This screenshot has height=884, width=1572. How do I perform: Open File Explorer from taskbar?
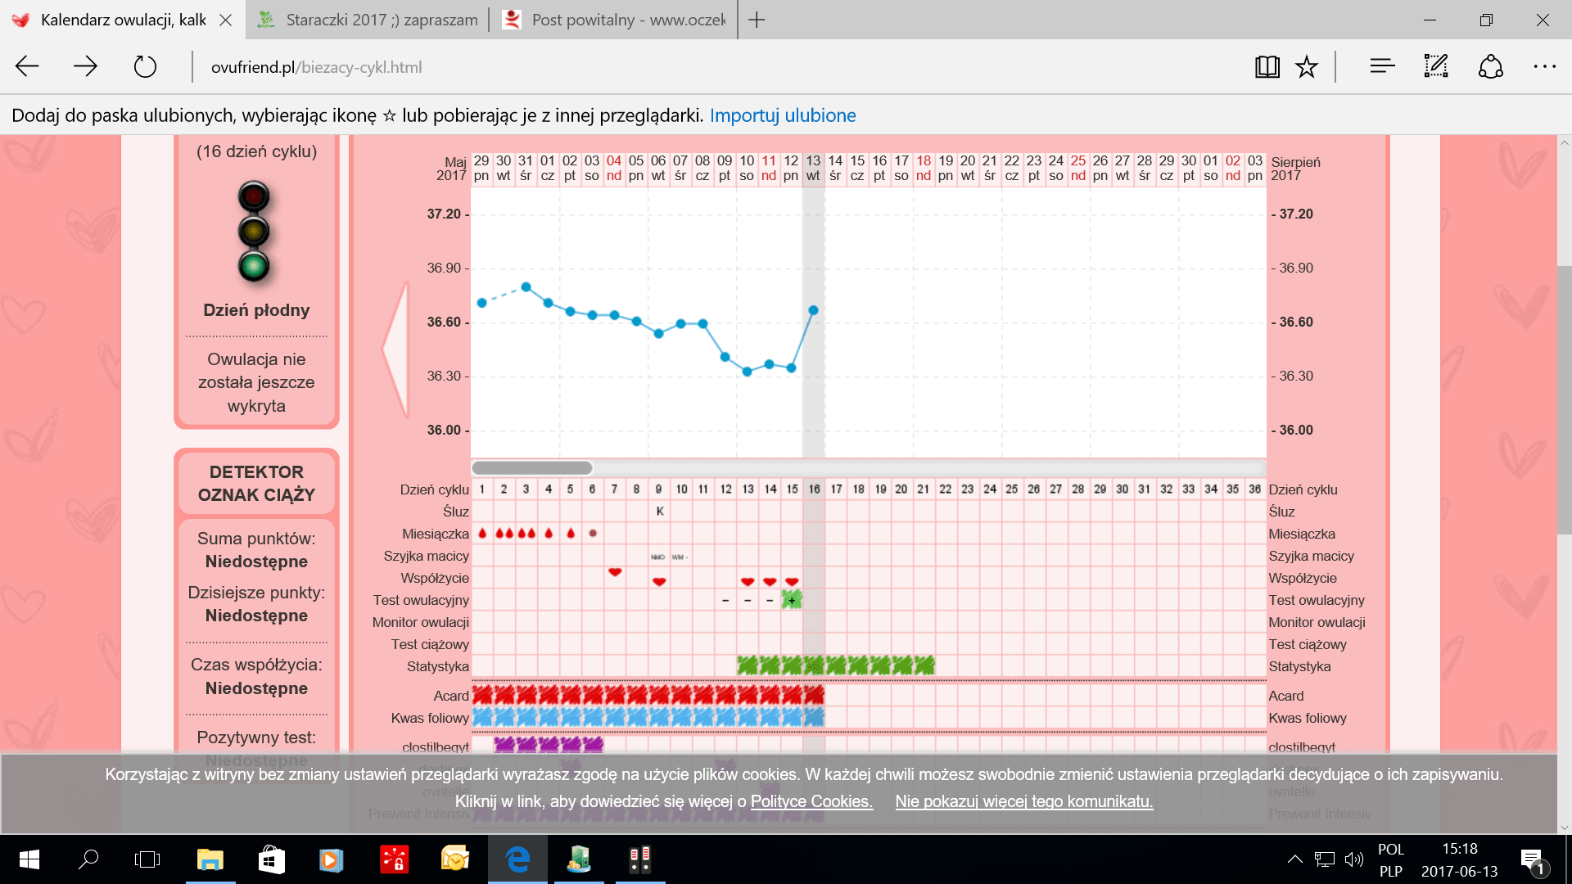210,859
